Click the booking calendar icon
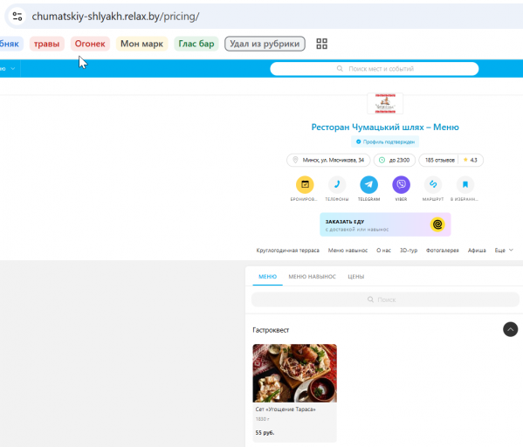 pyautogui.click(x=305, y=184)
